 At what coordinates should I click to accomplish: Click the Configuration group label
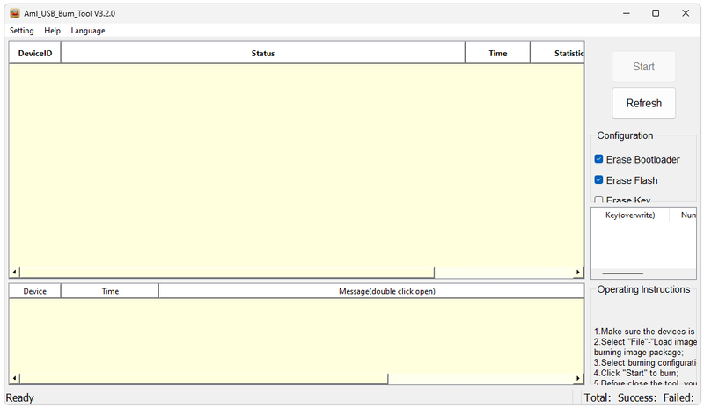[x=625, y=135]
